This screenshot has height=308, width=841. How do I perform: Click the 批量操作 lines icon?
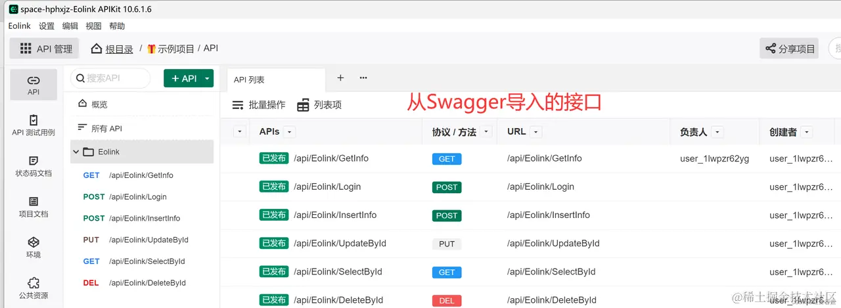click(238, 105)
